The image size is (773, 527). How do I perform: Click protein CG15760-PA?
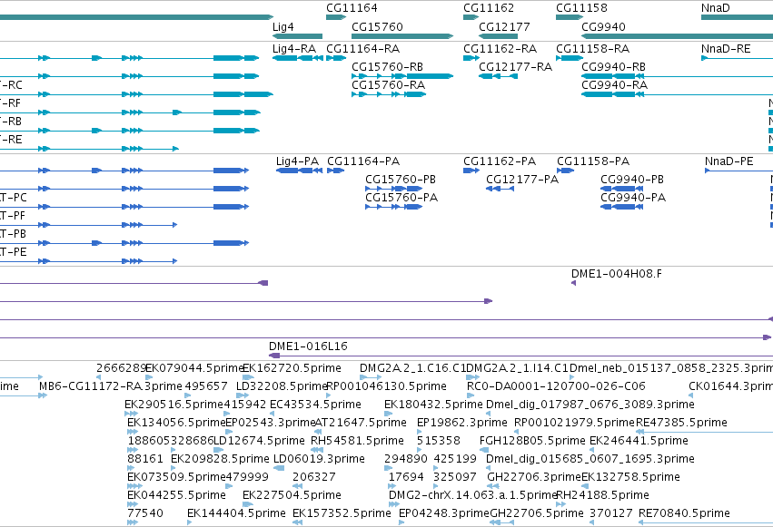click(394, 207)
